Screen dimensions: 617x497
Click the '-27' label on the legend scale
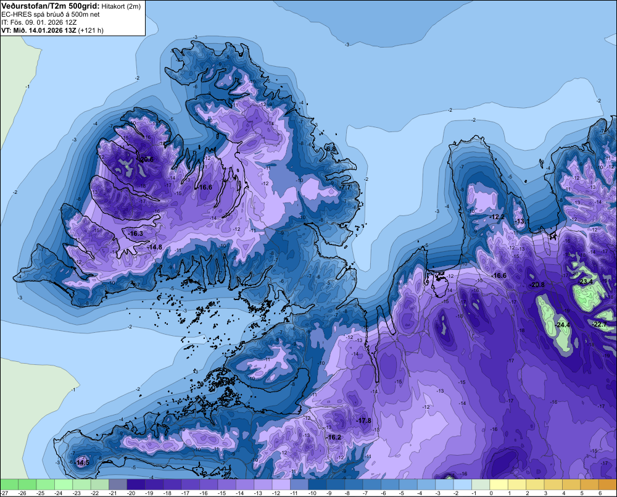[x=4, y=493]
